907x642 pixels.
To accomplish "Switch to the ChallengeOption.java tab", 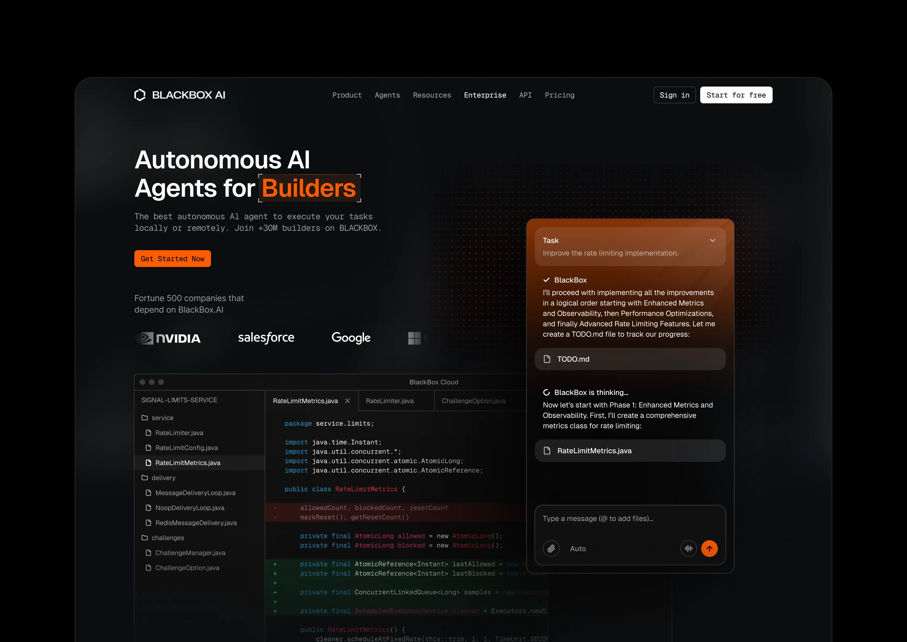I will (473, 401).
